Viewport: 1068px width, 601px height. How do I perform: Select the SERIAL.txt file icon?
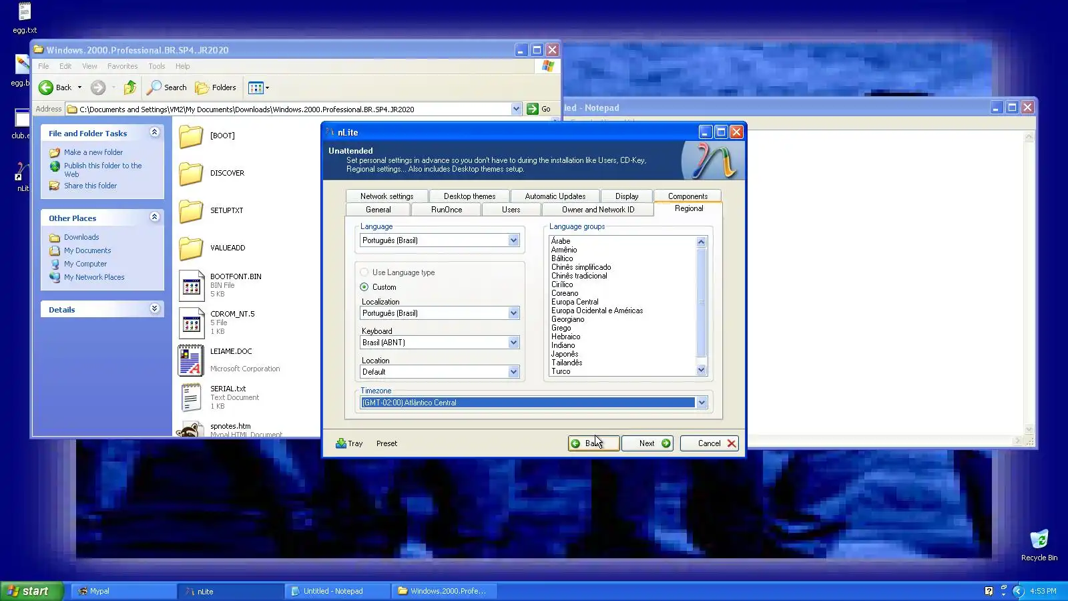(x=191, y=397)
